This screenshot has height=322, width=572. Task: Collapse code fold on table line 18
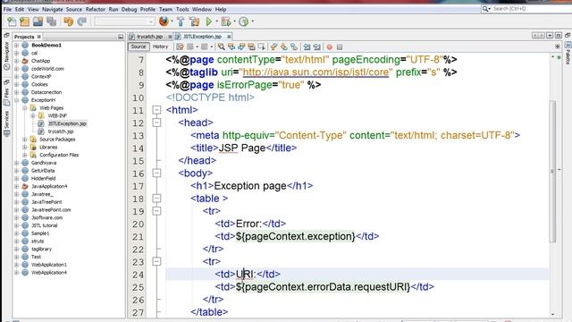coord(156,199)
